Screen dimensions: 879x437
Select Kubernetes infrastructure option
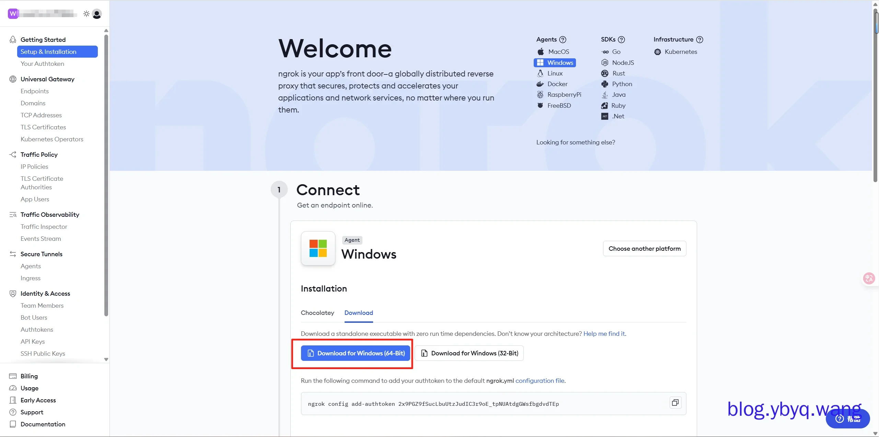click(x=675, y=51)
